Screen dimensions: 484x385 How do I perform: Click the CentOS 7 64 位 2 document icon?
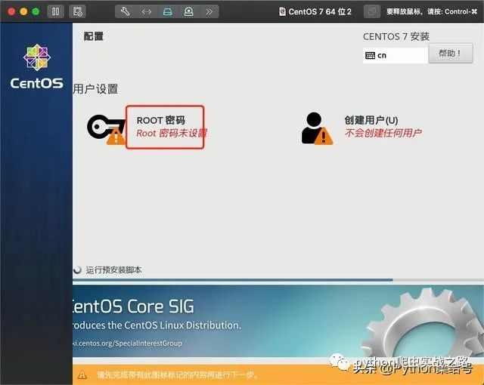282,12
